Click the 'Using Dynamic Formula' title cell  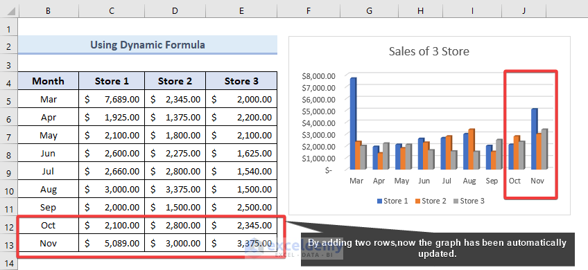click(x=148, y=45)
